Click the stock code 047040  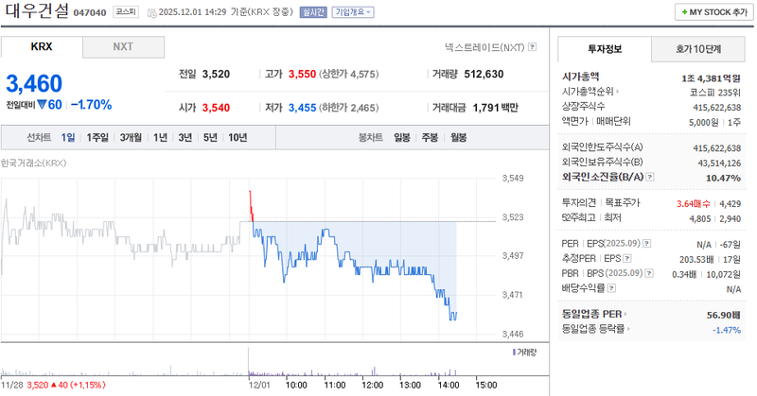click(x=90, y=12)
